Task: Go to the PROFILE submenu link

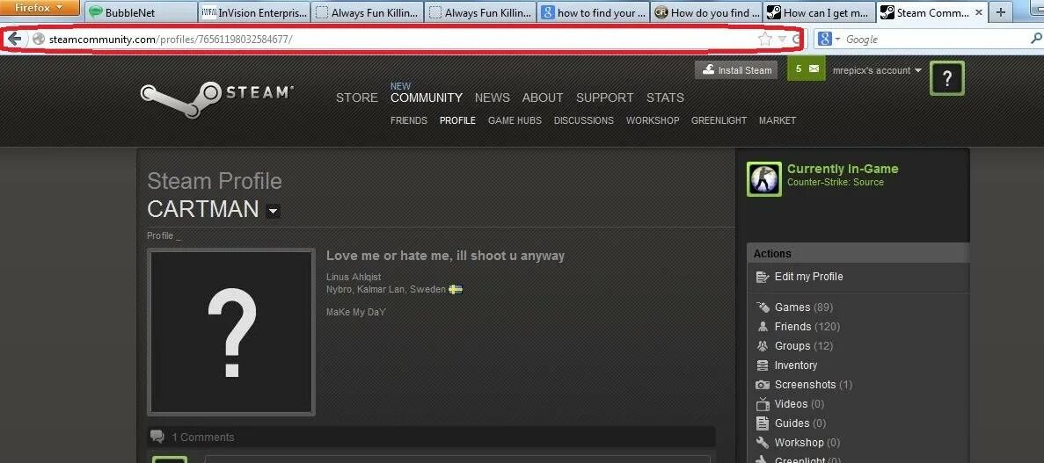Action: (x=457, y=120)
